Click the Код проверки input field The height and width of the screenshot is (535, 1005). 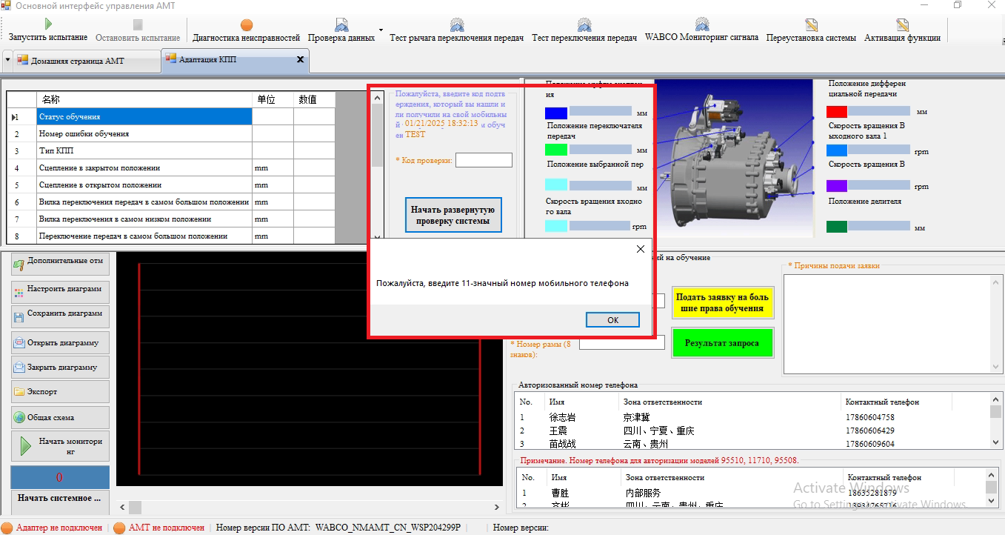[x=484, y=160]
